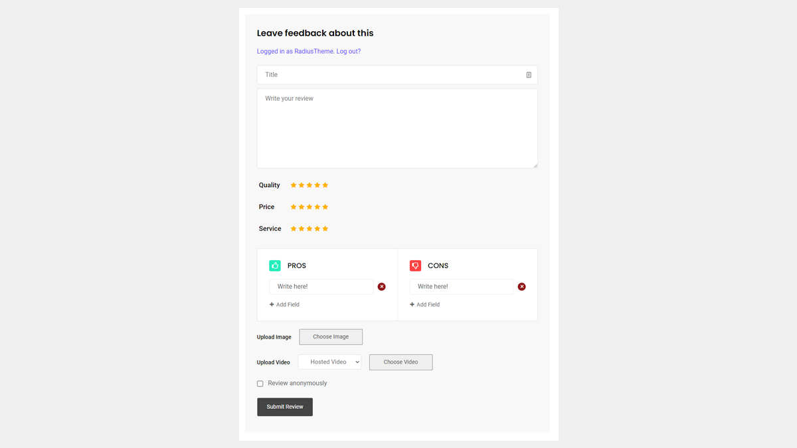797x448 pixels.
Task: Click the Choose Image button
Action: [x=331, y=337]
